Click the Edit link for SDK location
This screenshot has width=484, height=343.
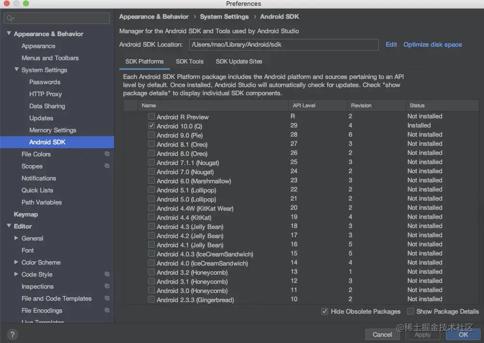tap(391, 44)
